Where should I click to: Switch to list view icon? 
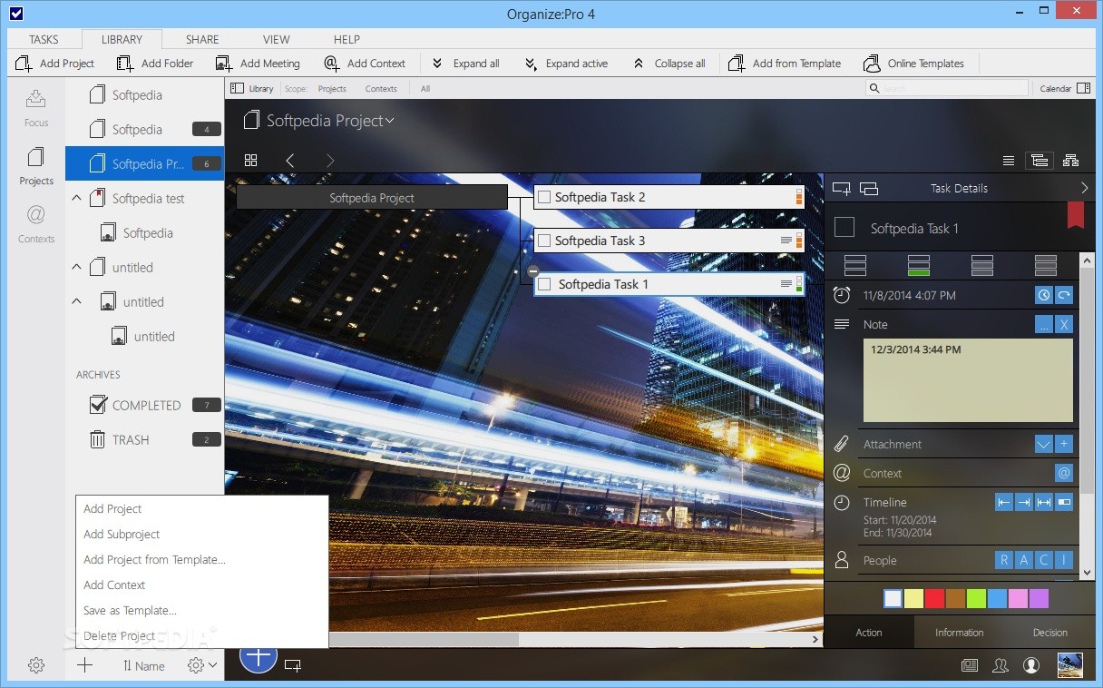pyautogui.click(x=1009, y=161)
